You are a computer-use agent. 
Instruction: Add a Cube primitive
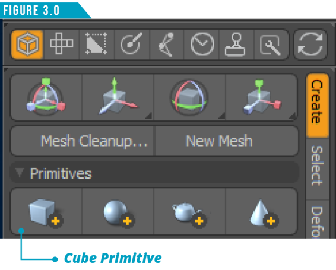pyautogui.click(x=46, y=212)
